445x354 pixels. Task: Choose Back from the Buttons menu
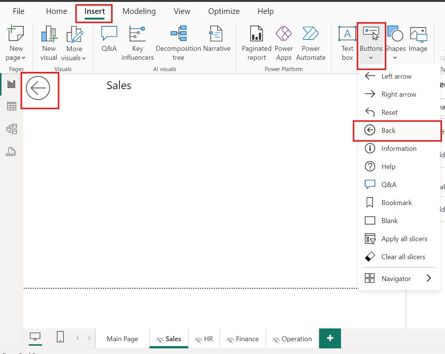click(x=388, y=131)
